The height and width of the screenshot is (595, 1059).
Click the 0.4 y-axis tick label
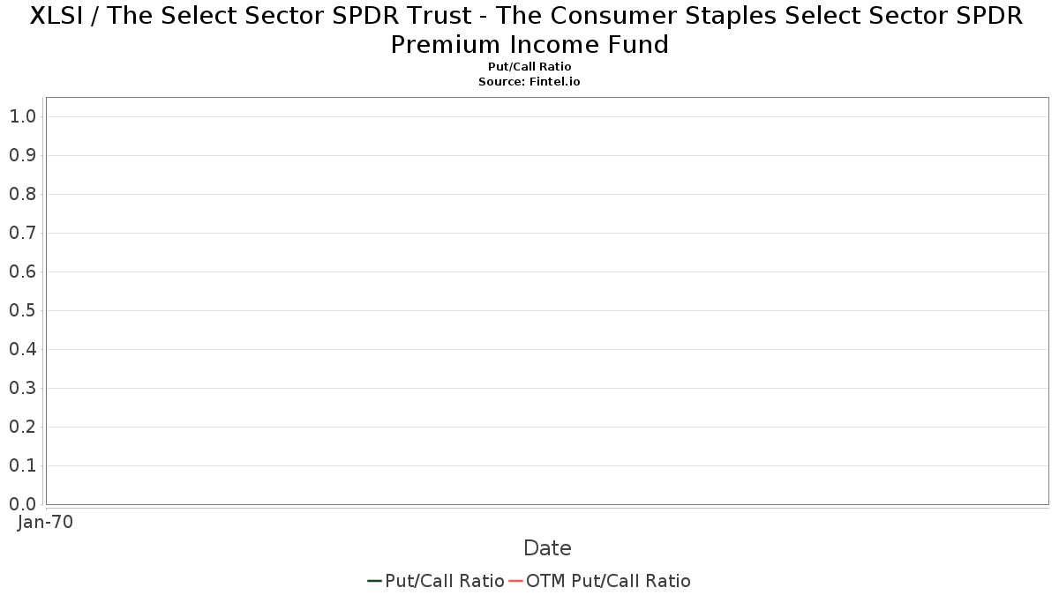(x=22, y=349)
